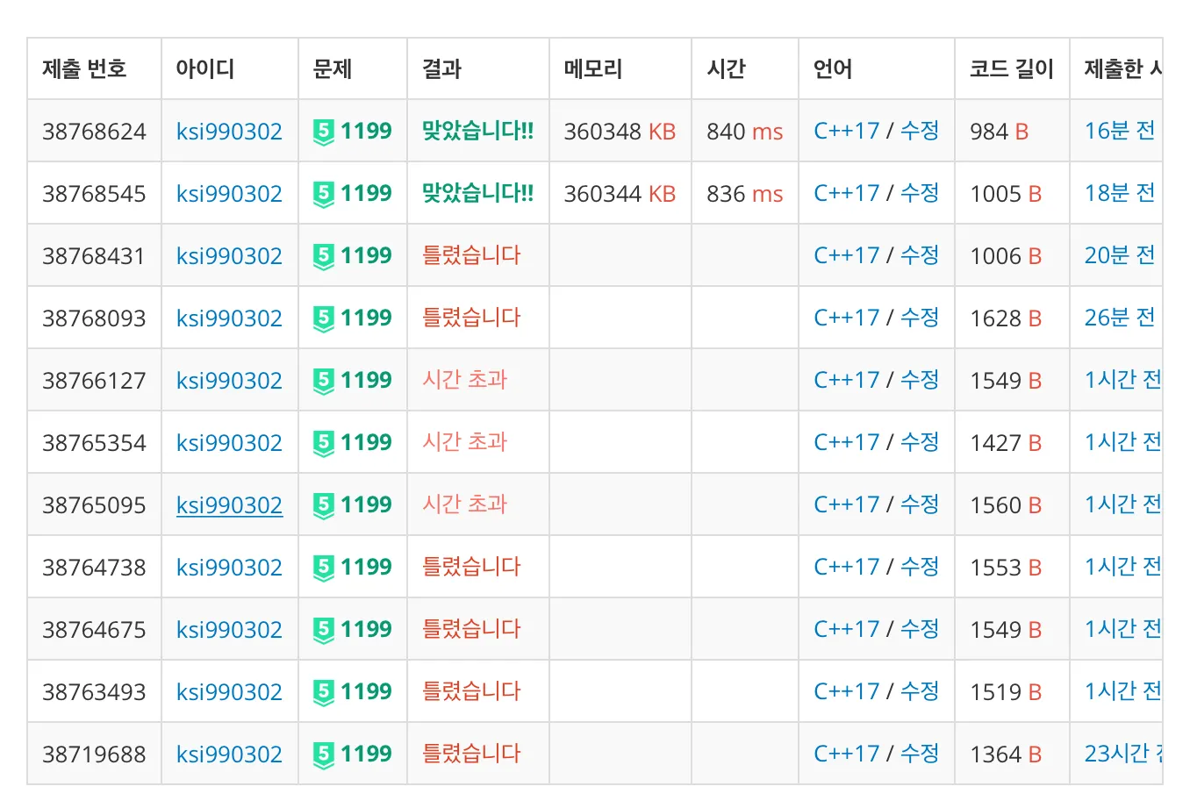Screen dimensions: 1190x808
Task: Click memory value 360344 KB
Action: (620, 194)
